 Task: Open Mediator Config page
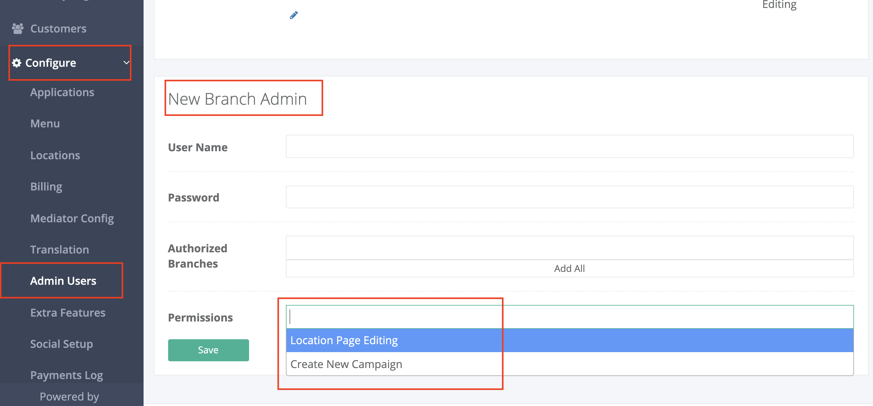pos(72,219)
